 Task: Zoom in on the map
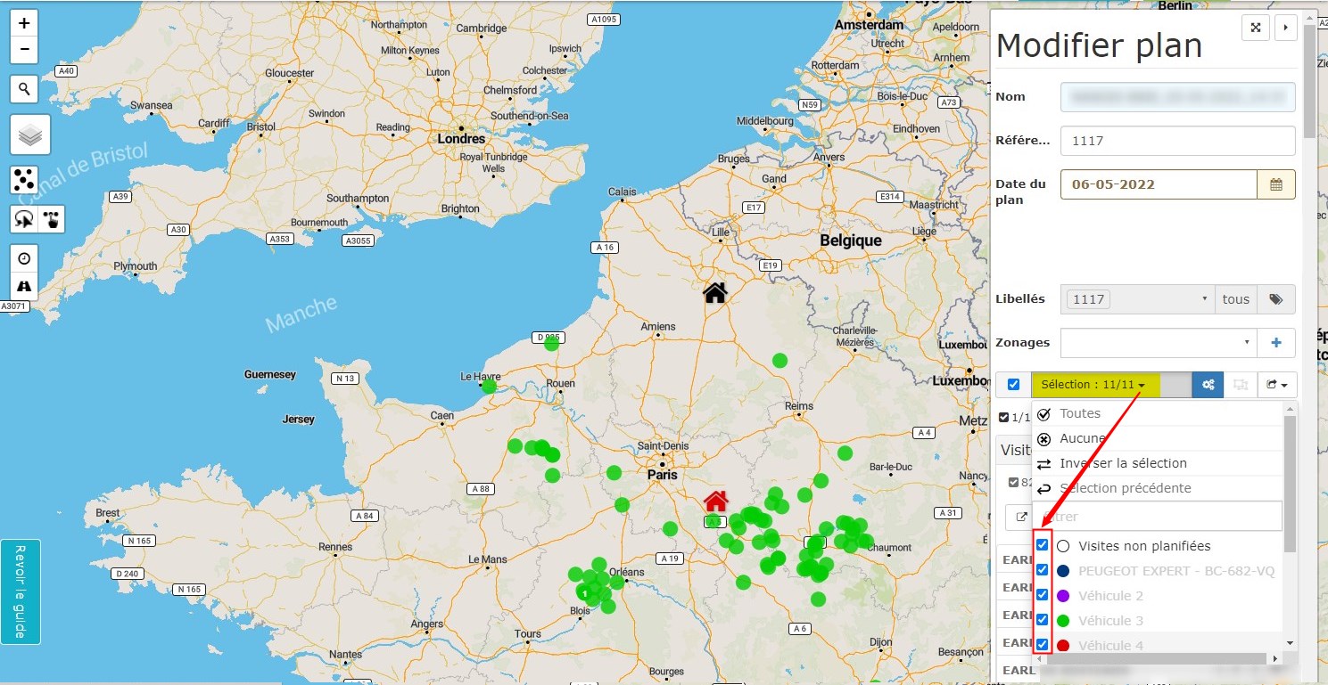(24, 23)
